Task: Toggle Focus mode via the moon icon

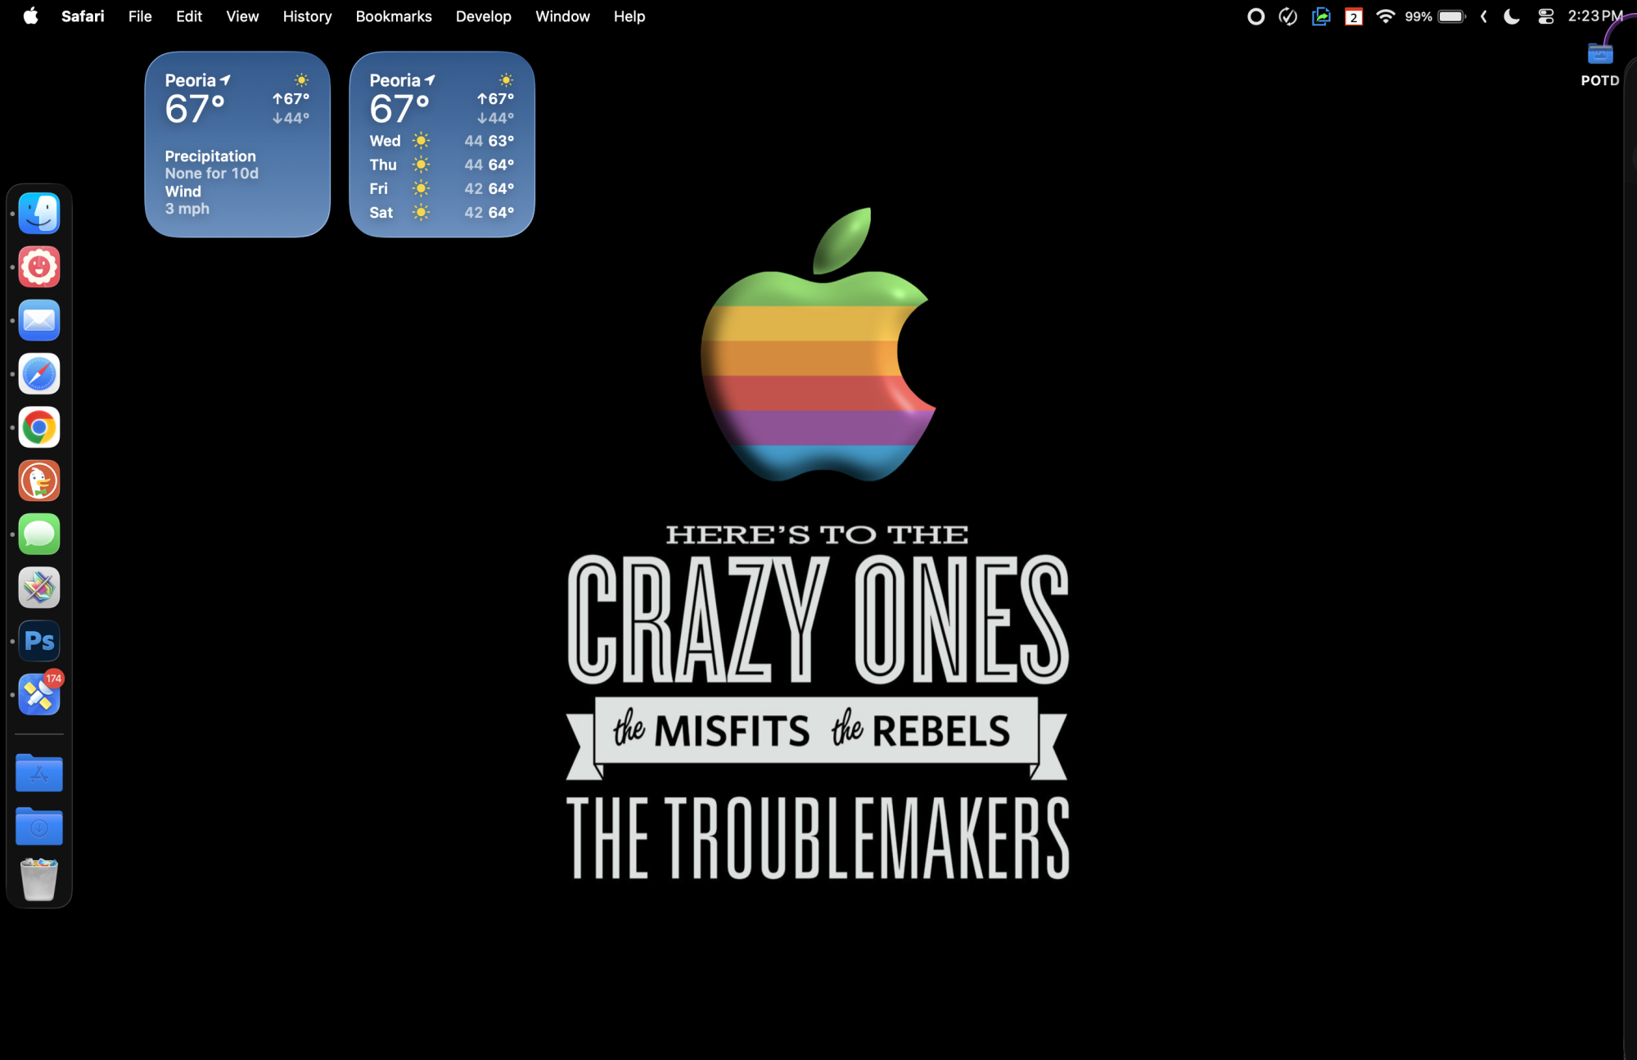Action: (1511, 16)
